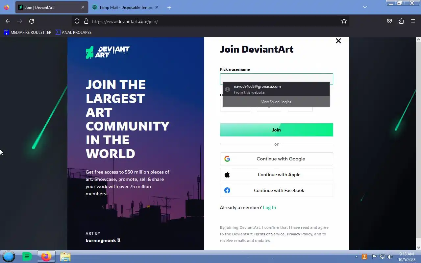Follow the Log In link
This screenshot has height=263, width=421.
(x=269, y=207)
